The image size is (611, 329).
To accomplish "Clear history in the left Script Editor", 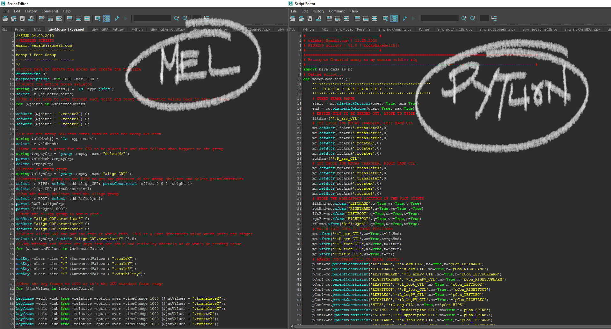I will [x=42, y=18].
